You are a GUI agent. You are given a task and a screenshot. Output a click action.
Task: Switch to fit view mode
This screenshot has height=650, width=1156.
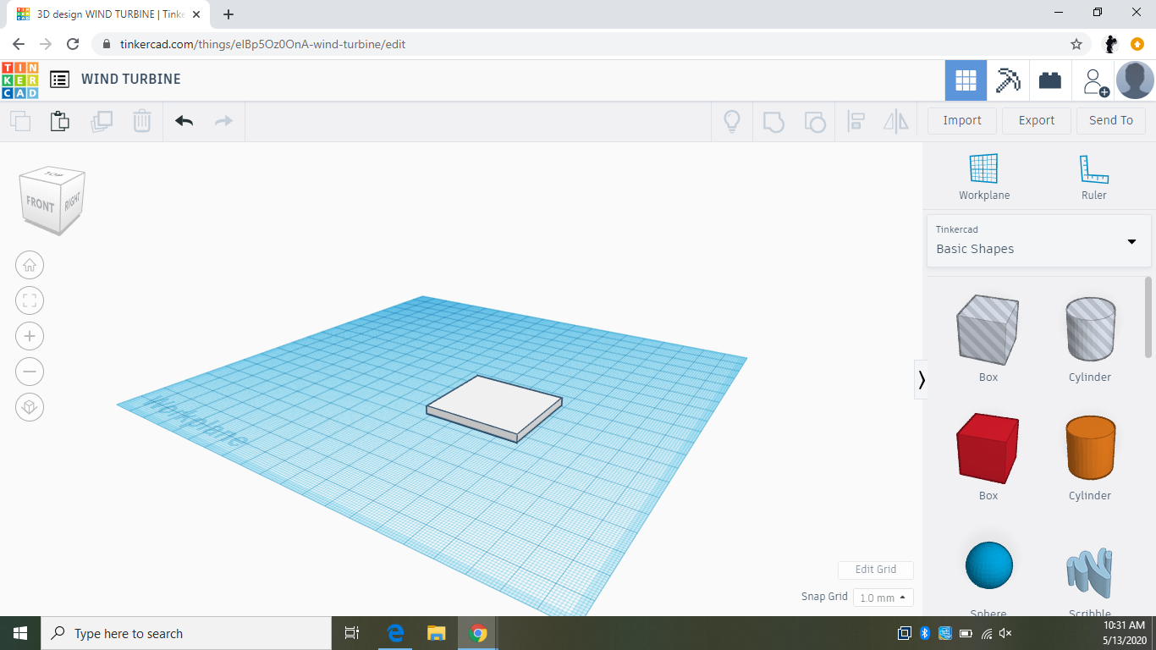point(30,300)
